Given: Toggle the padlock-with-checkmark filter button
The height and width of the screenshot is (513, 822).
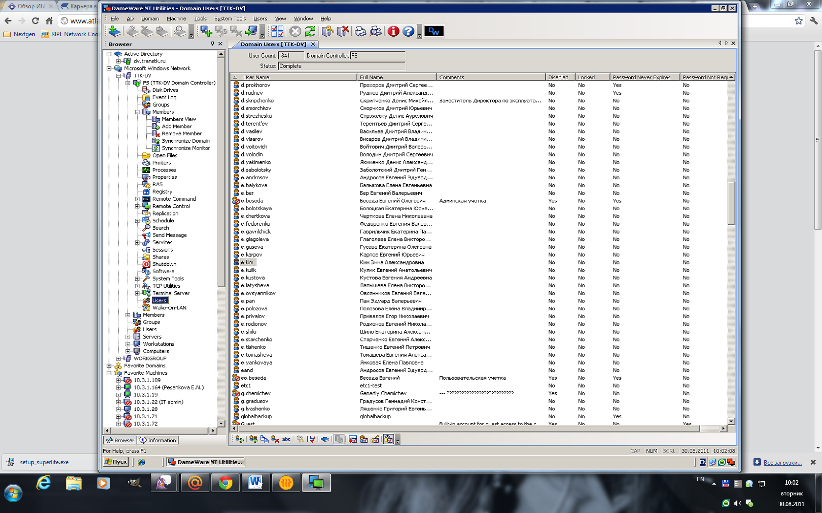Looking at the screenshot, I should coord(388,439).
